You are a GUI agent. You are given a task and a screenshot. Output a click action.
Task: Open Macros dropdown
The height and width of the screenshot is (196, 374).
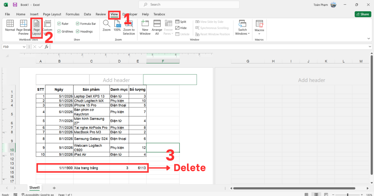pos(259,27)
